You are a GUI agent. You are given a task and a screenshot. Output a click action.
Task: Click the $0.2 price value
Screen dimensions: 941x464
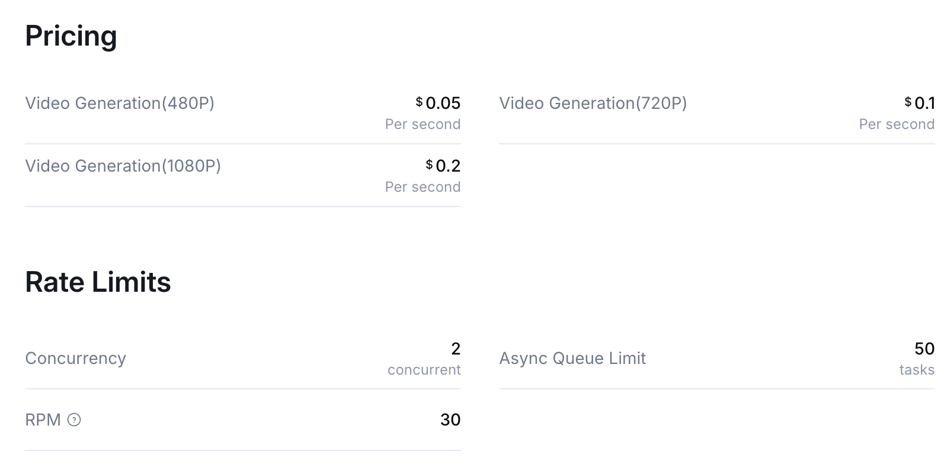[x=443, y=166]
